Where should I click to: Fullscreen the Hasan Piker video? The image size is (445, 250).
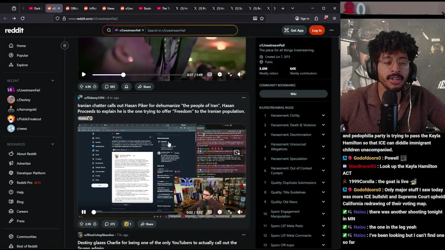[230, 212]
